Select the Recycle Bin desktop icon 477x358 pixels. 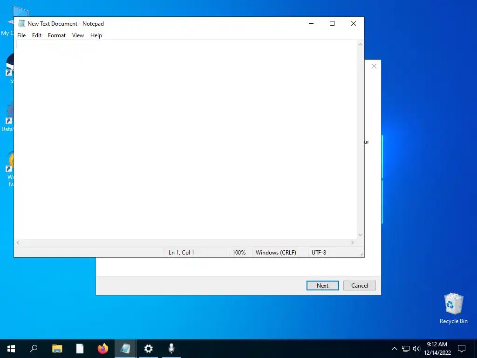click(x=454, y=308)
